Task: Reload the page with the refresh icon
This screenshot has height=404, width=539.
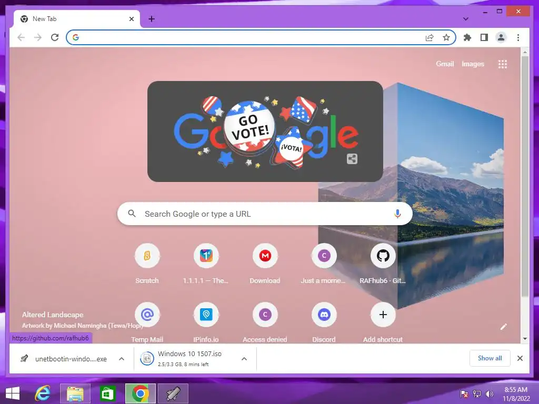Action: coord(55,37)
